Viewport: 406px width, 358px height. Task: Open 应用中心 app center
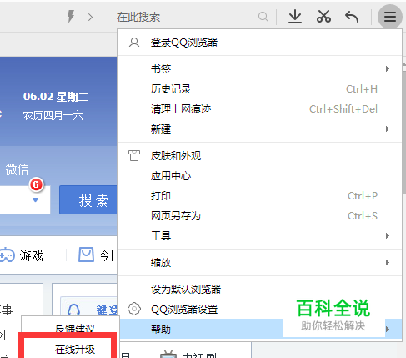(260, 176)
